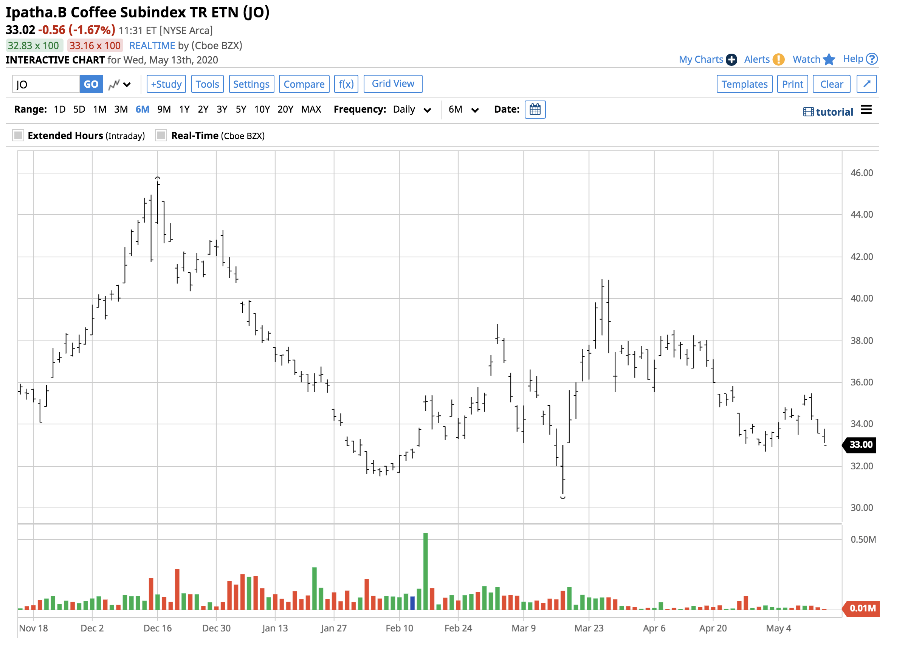Select the MAX range option
This screenshot has height=653, width=905.
311,109
